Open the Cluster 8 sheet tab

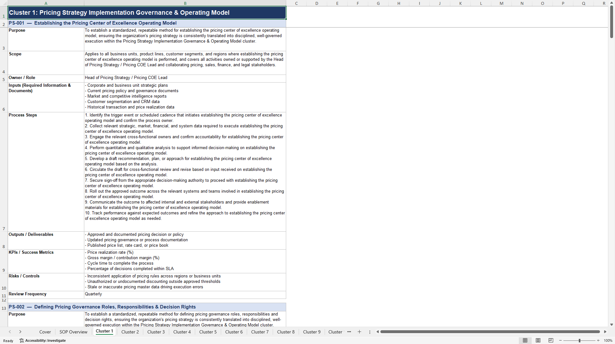(286, 332)
